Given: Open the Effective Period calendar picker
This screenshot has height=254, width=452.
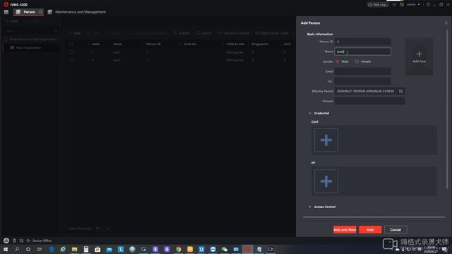Looking at the screenshot, I should tap(400, 91).
